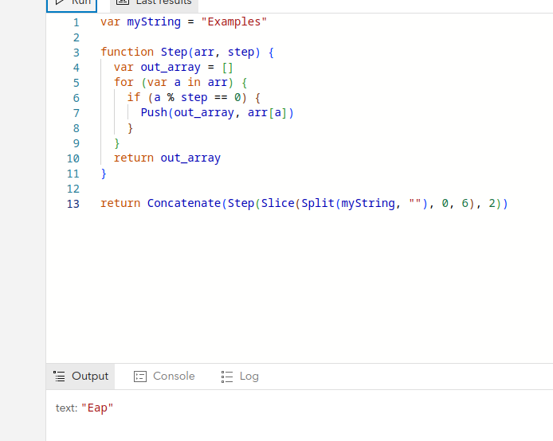Screen dimensions: 553x441
Task: Click line number 2 in gutter
Action: (x=76, y=37)
